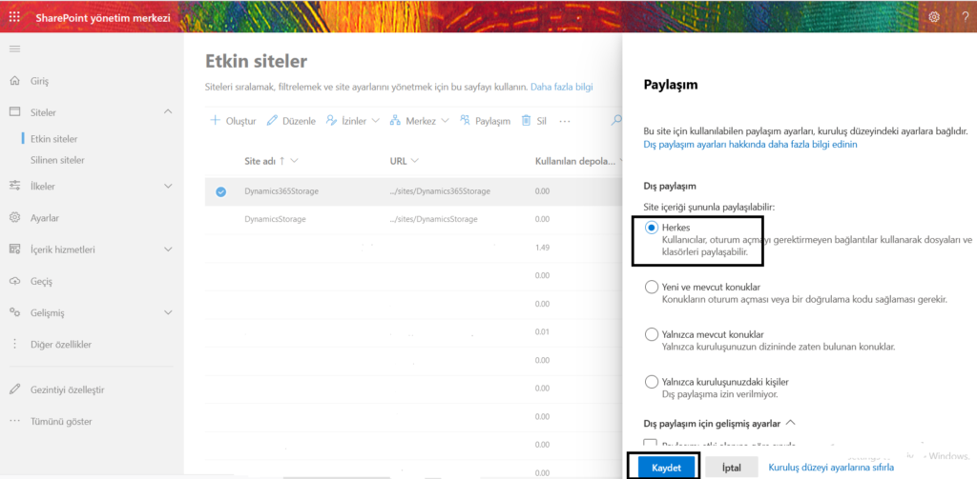Screen dimensions: 977x479
Task: Select Yalnızca kuruluşunuzdaki kişiler option
Action: pos(651,381)
